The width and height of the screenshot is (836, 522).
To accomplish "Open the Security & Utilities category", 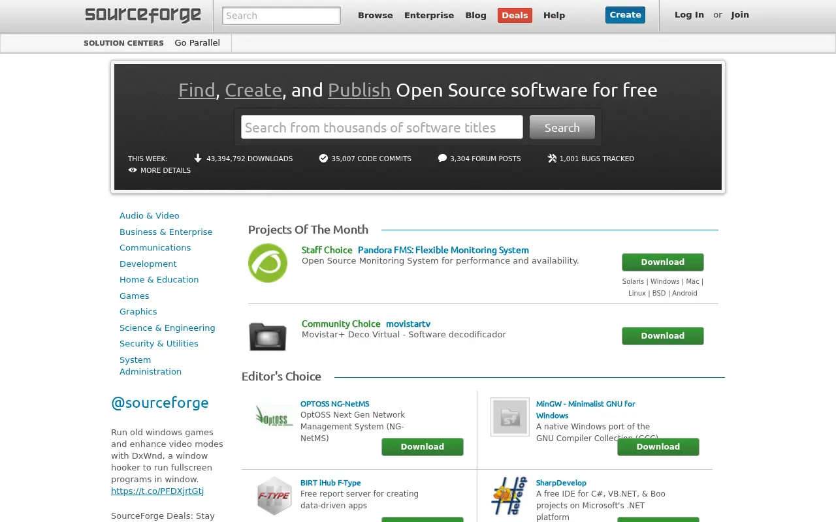I will coord(159,344).
